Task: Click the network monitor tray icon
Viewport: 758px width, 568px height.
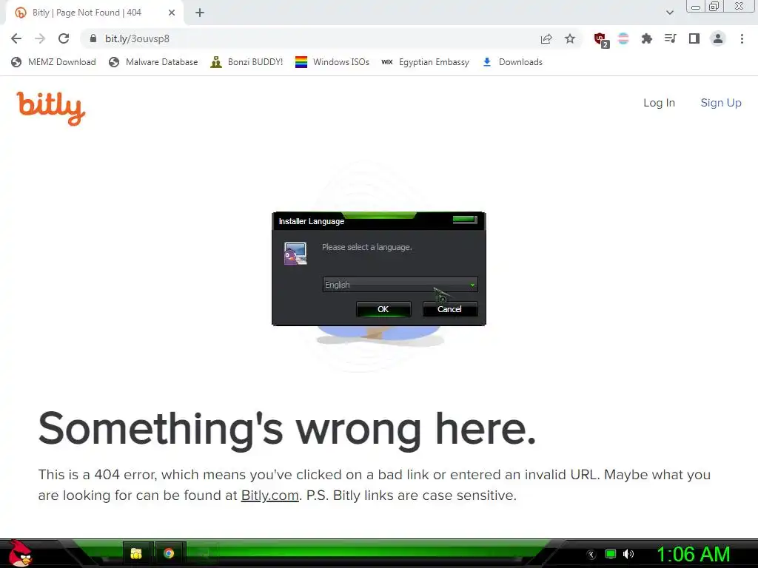Action: [x=611, y=554]
